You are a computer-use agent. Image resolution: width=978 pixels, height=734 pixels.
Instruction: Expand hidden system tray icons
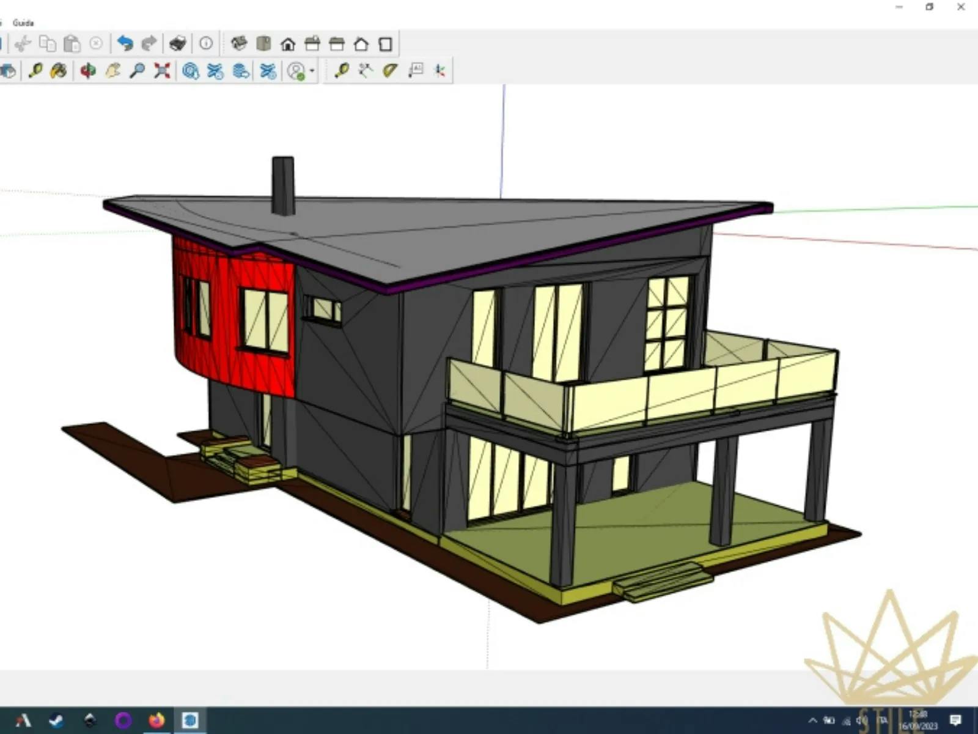coord(812,721)
